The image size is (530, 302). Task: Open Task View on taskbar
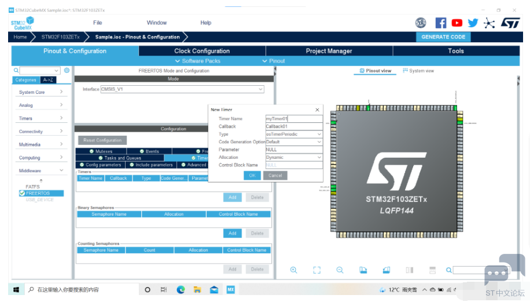tap(164, 289)
